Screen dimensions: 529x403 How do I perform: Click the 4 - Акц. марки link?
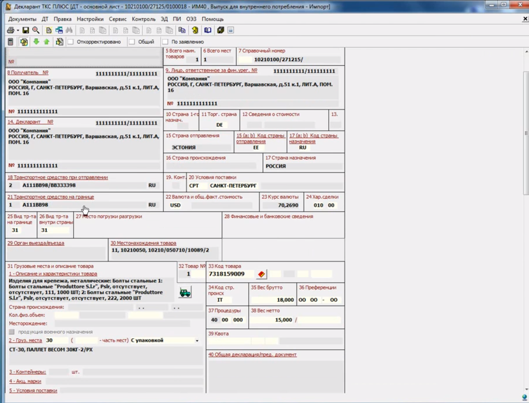pyautogui.click(x=25, y=381)
